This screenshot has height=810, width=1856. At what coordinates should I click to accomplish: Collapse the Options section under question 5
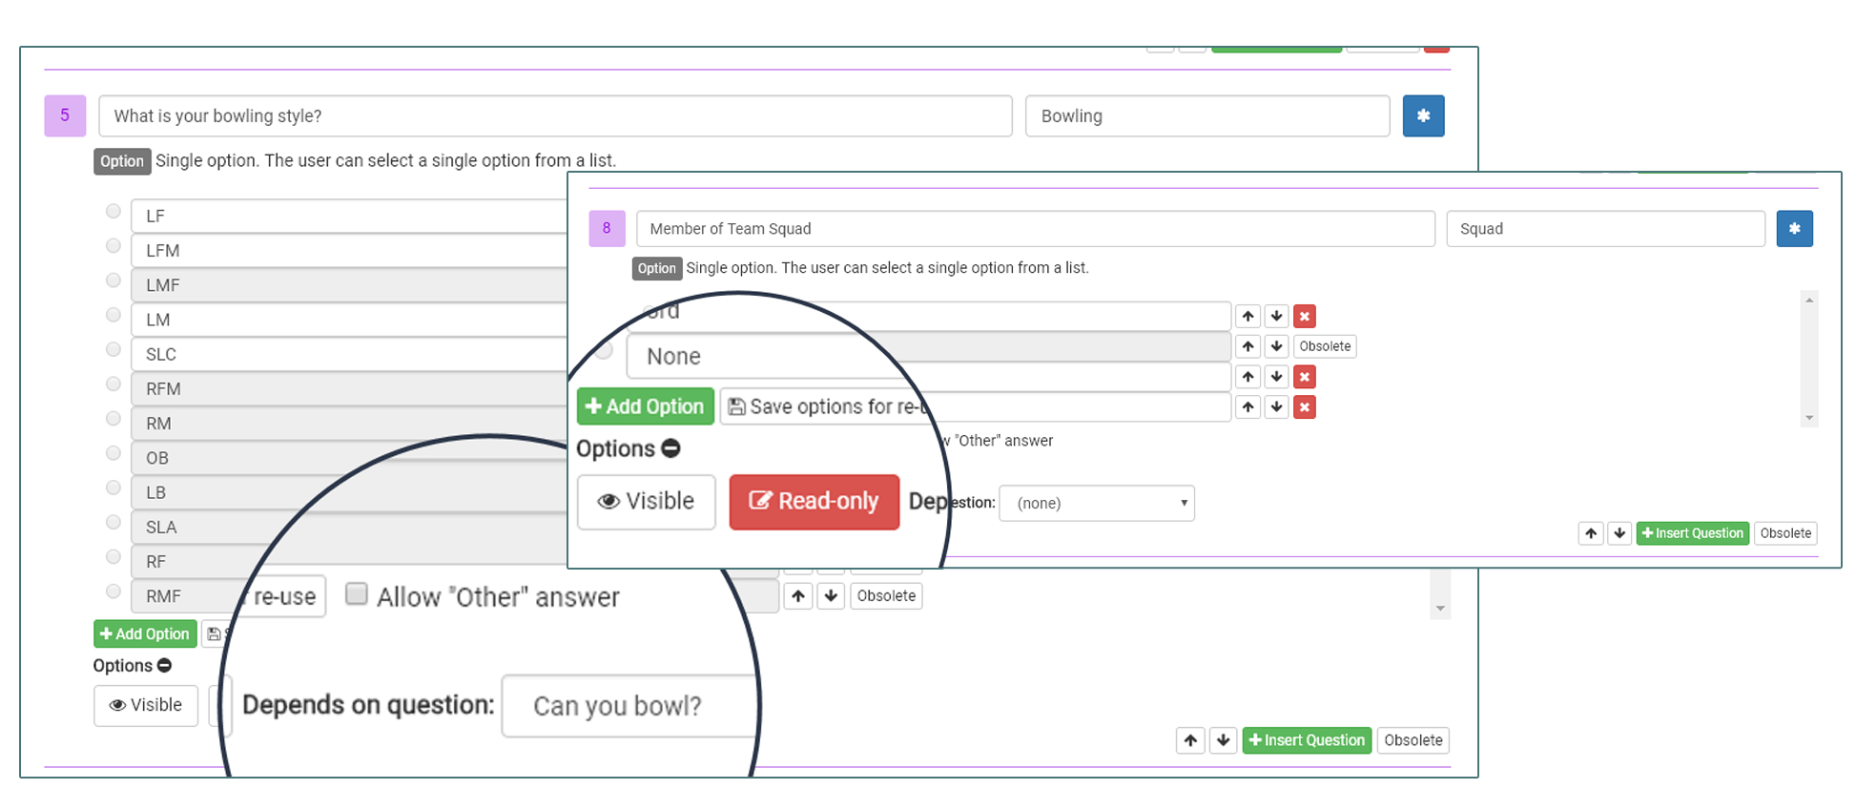[164, 666]
